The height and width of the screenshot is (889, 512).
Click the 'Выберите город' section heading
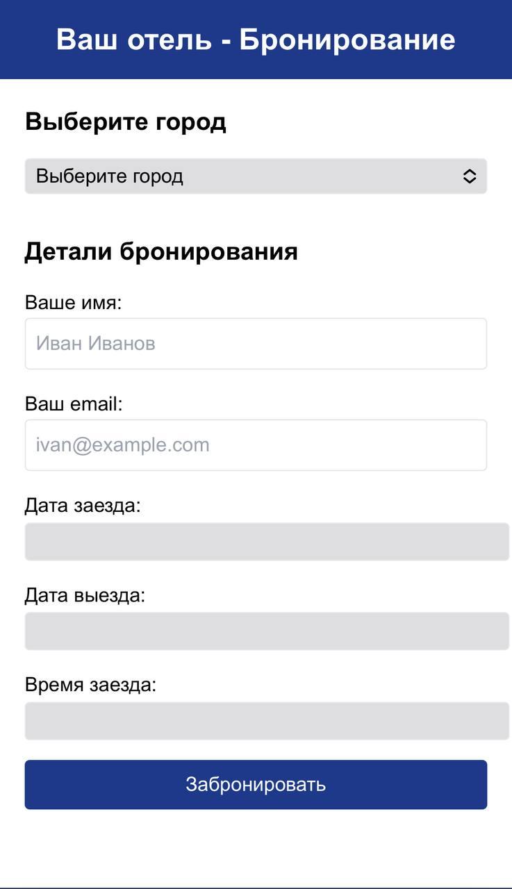coord(126,122)
